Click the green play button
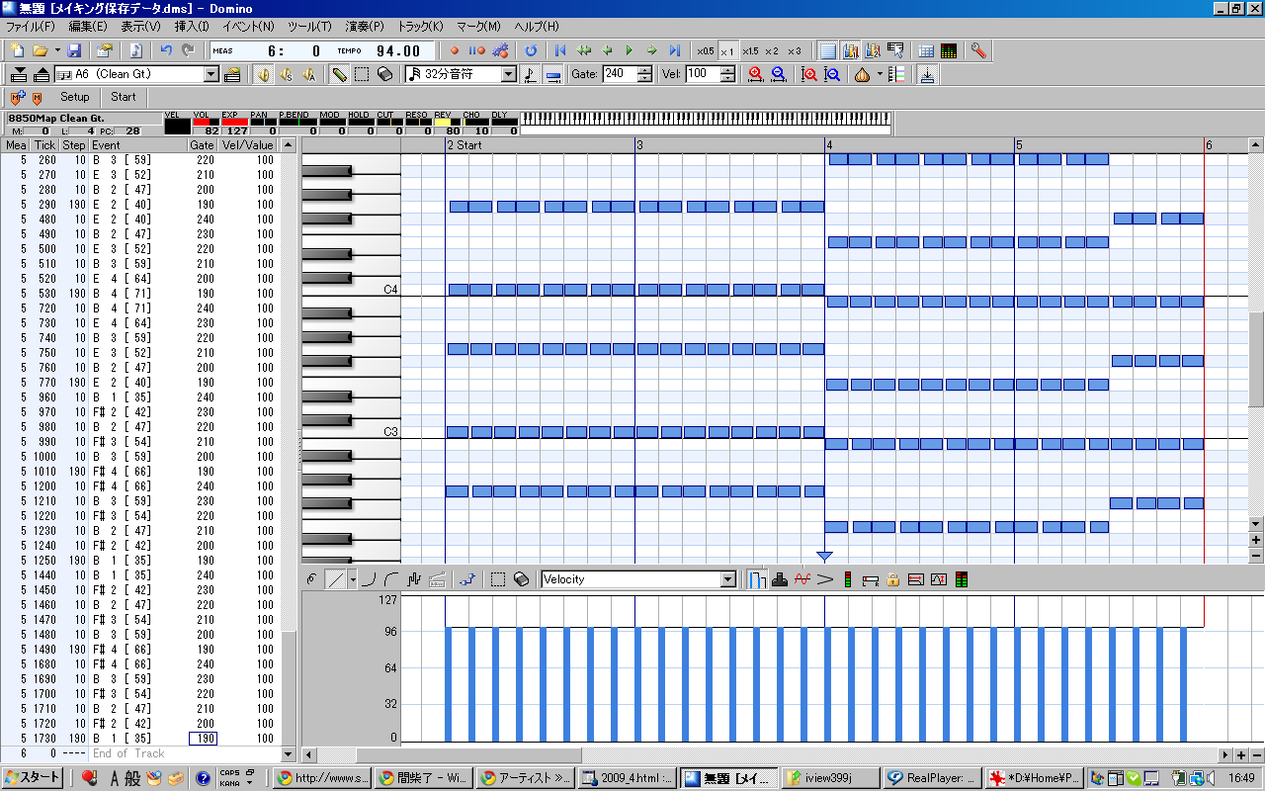1265x791 pixels. click(629, 50)
